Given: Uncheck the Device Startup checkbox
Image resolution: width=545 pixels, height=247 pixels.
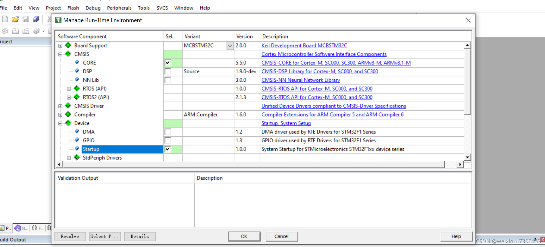Looking at the screenshot, I should point(168,149).
